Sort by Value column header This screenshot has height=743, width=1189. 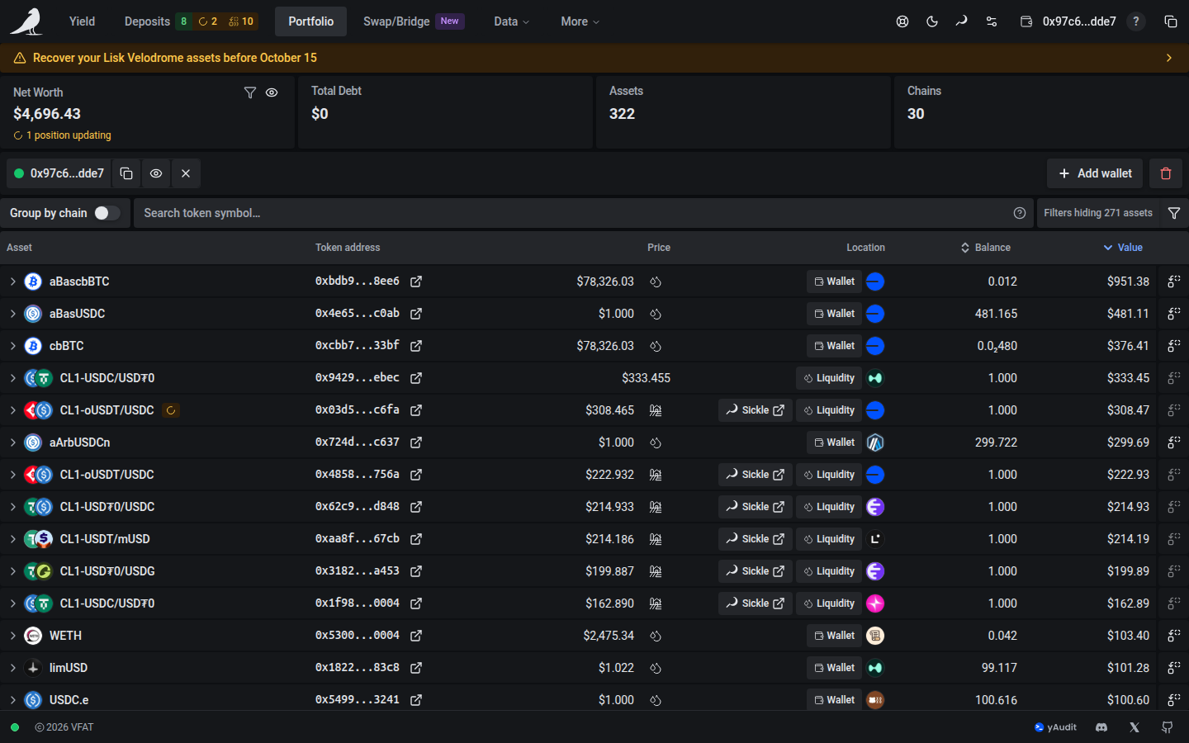pyautogui.click(x=1123, y=248)
